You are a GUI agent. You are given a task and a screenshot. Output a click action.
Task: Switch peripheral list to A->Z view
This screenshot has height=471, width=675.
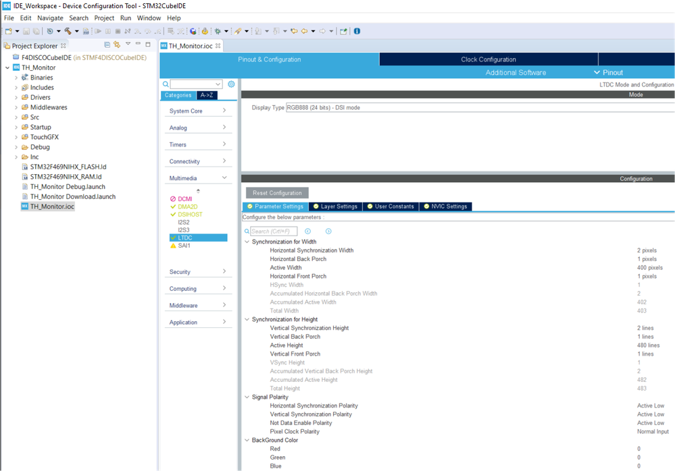207,95
